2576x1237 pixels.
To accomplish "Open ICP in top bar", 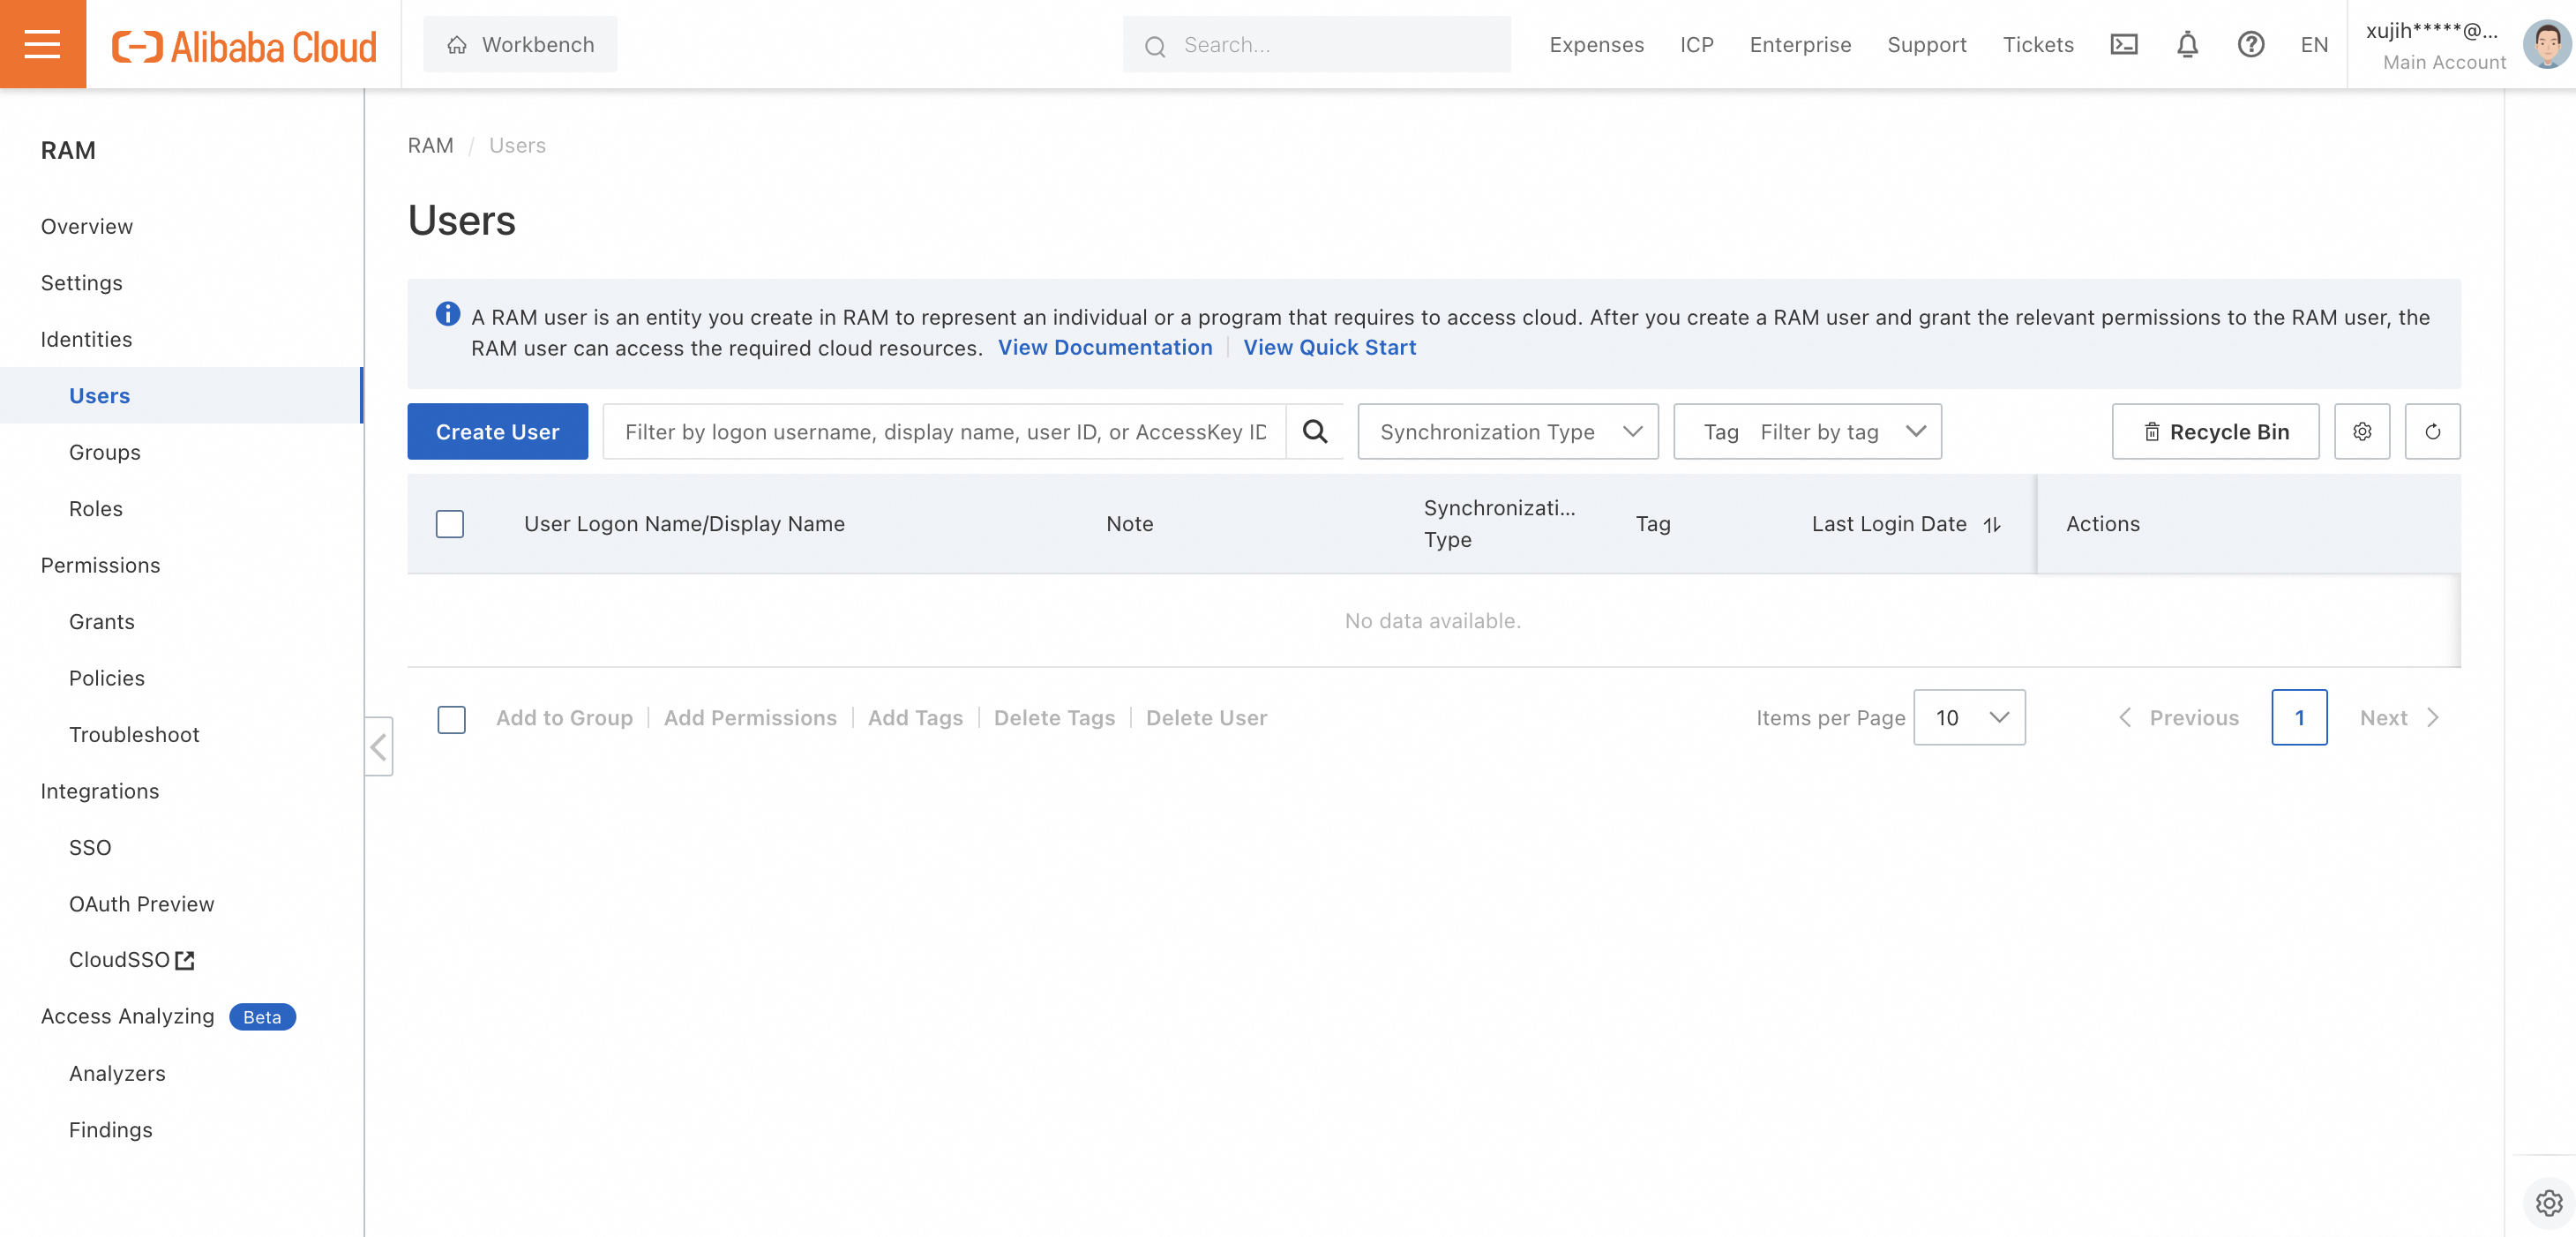I will point(1696,45).
